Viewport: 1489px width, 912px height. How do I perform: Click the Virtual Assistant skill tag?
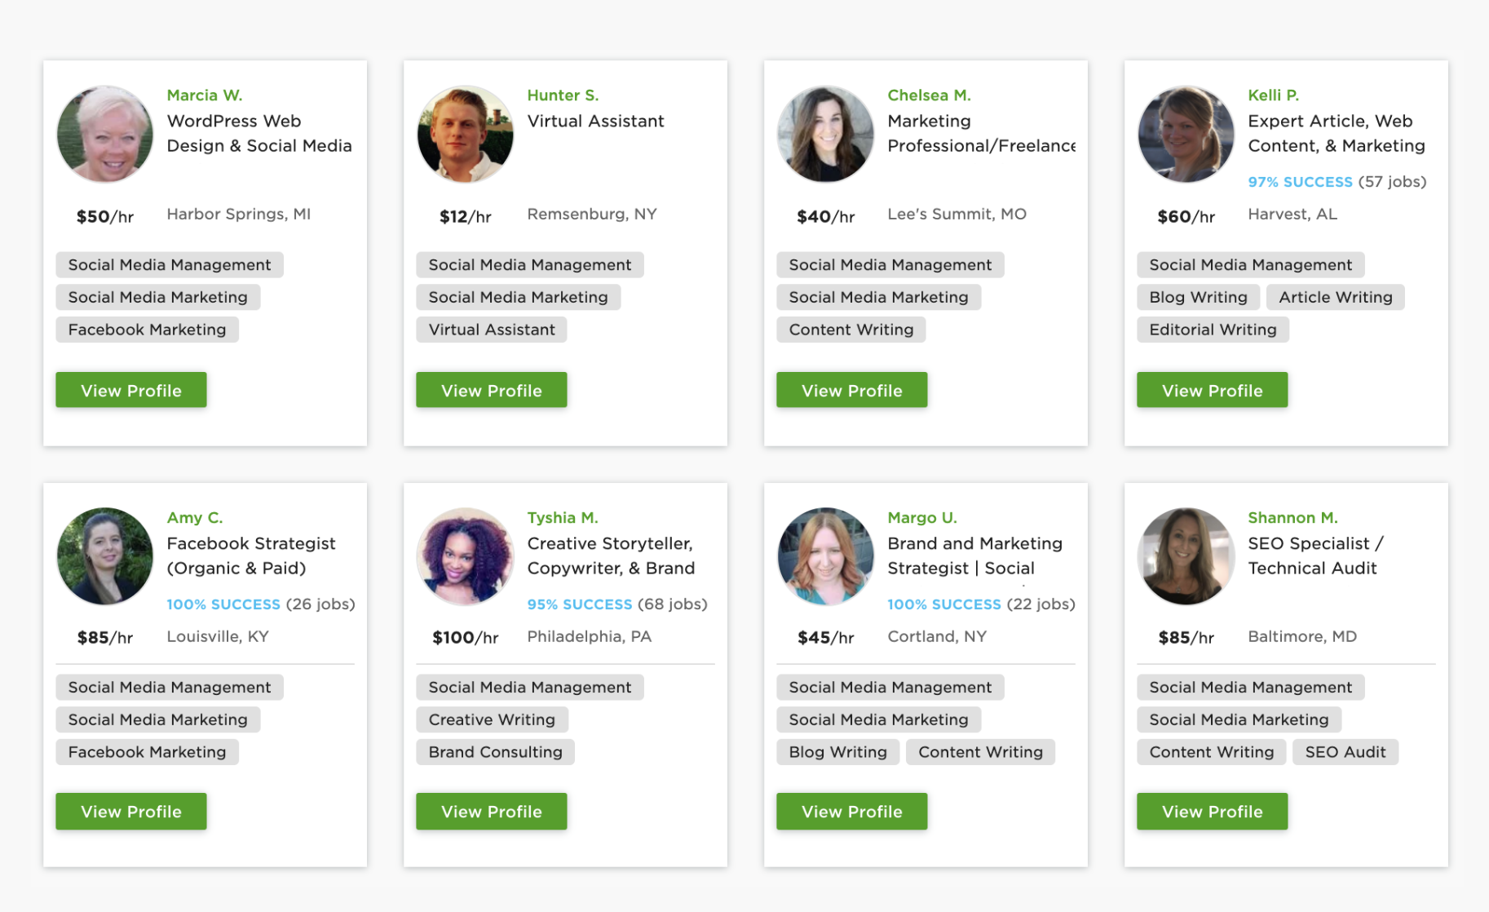[492, 330]
